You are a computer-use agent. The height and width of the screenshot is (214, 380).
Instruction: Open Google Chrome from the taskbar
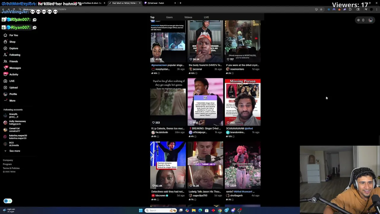click(x=220, y=210)
